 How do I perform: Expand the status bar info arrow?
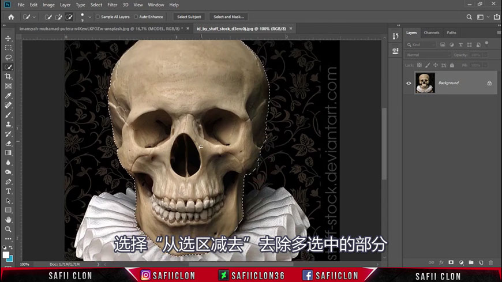click(98, 264)
